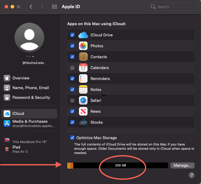Uncheck the Stocks checkbox
The height and width of the screenshot is (184, 201).
[x=72, y=122]
